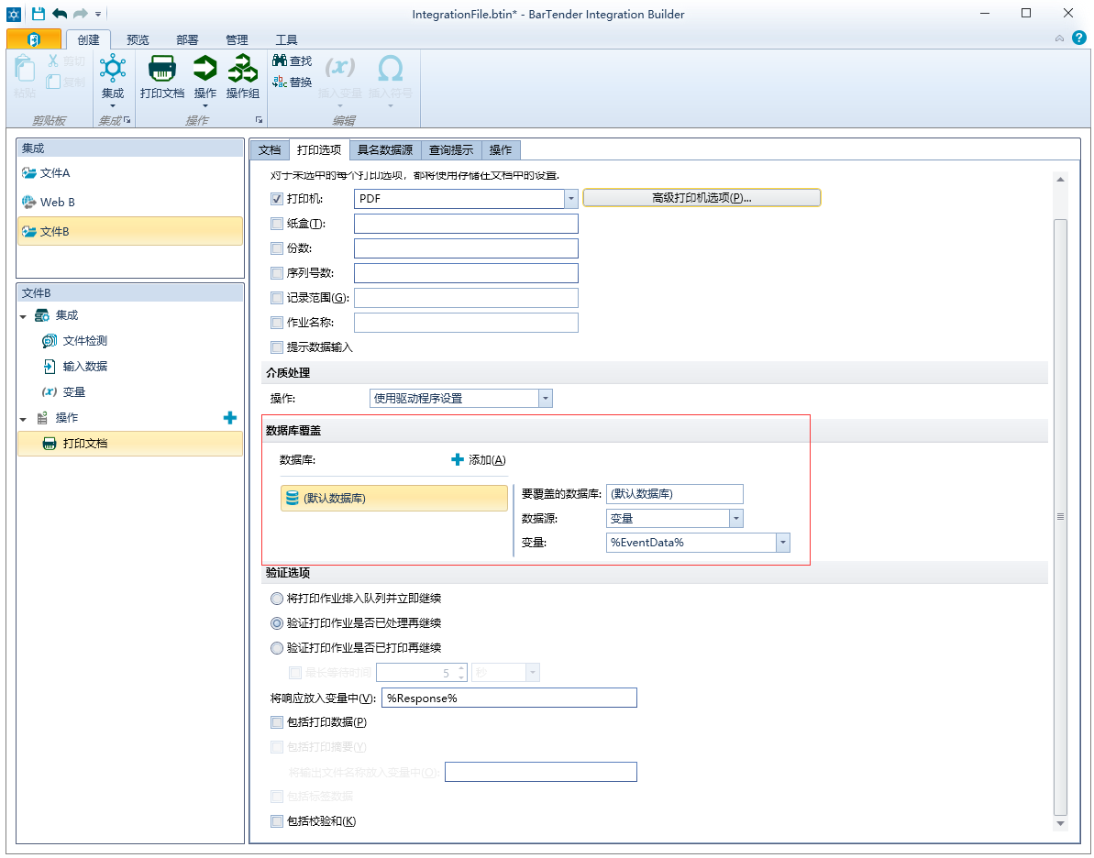Viewport: 1094px width, 858px height.
Task: Select the Web B integration
Action: pyautogui.click(x=57, y=203)
